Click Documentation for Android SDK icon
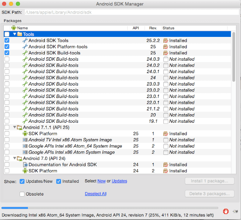The width and height of the screenshot is (241, 220). point(25,165)
